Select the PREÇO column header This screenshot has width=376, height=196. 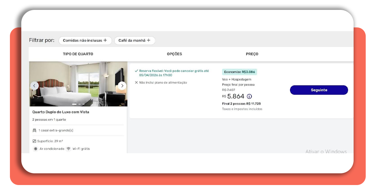(252, 54)
